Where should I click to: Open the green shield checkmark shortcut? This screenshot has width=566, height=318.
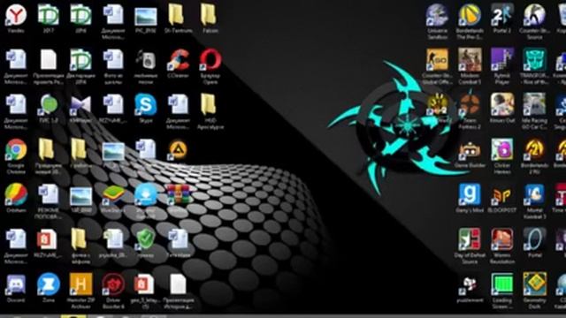pyautogui.click(x=146, y=239)
